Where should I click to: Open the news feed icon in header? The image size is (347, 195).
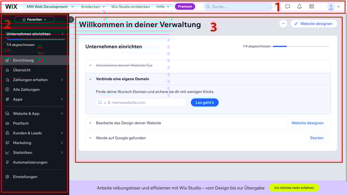311,6
